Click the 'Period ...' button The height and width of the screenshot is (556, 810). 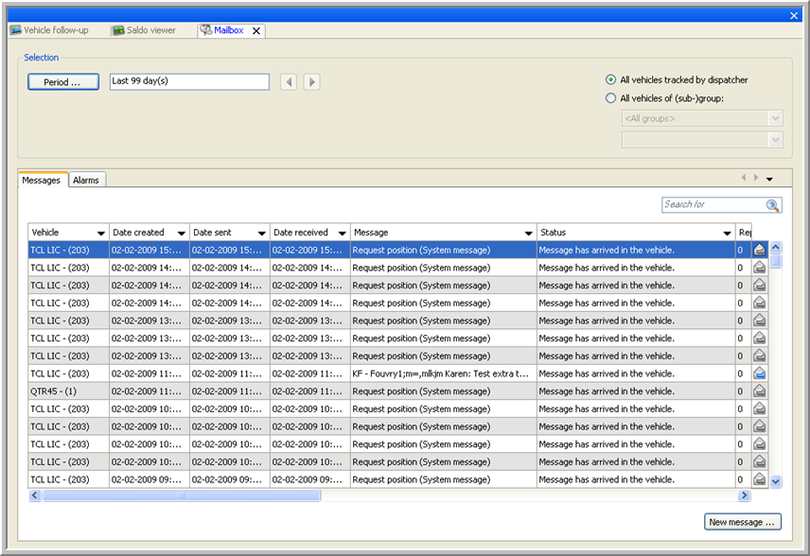coord(62,82)
